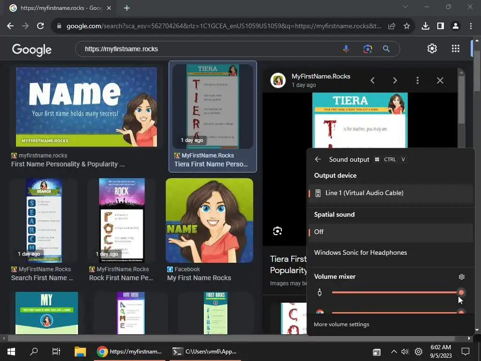Go back from Sound output panel
481x361 pixels.
pyautogui.click(x=318, y=159)
